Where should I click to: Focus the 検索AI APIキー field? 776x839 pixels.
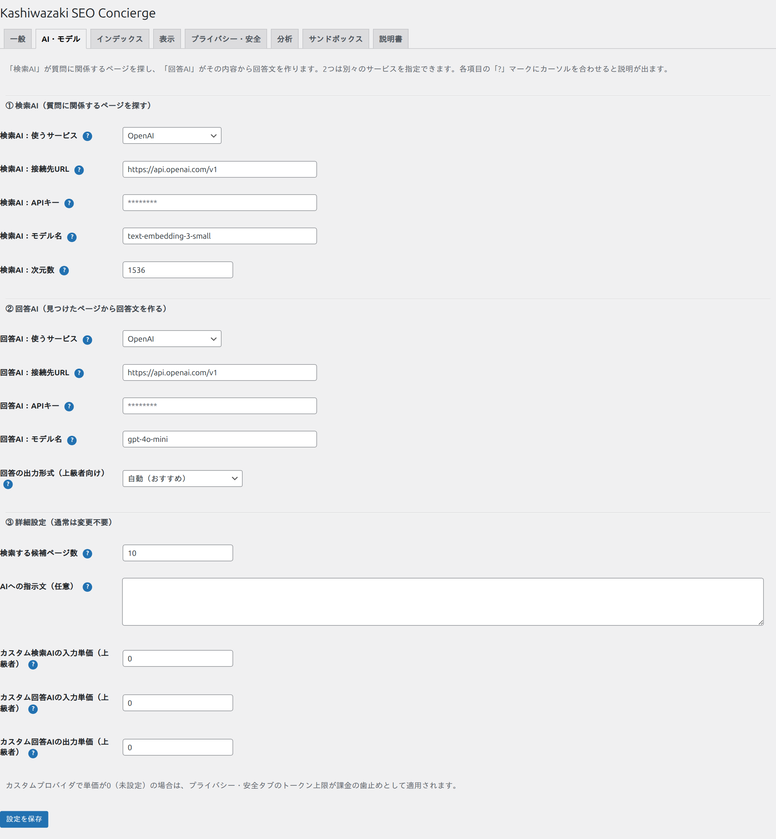click(x=219, y=202)
